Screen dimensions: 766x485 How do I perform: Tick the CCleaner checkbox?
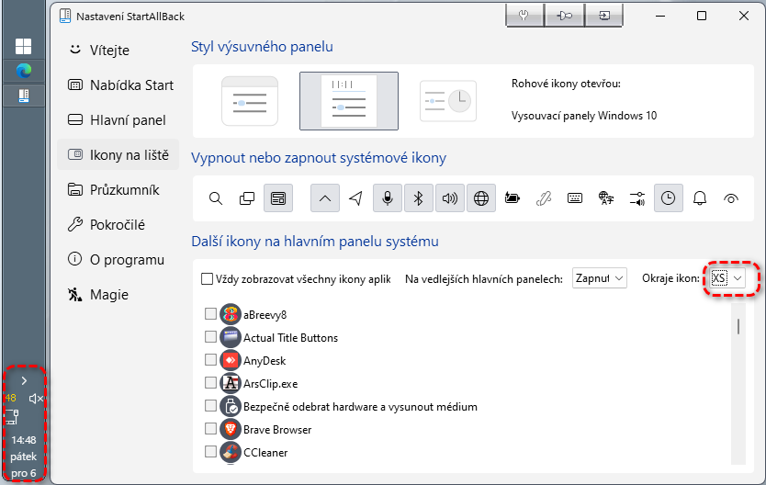(210, 451)
